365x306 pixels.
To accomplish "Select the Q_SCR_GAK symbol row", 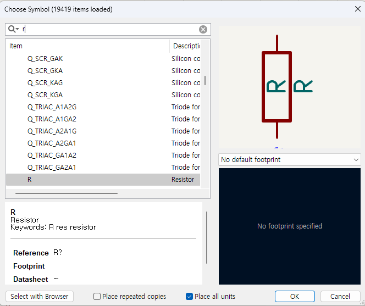I will tap(103, 59).
